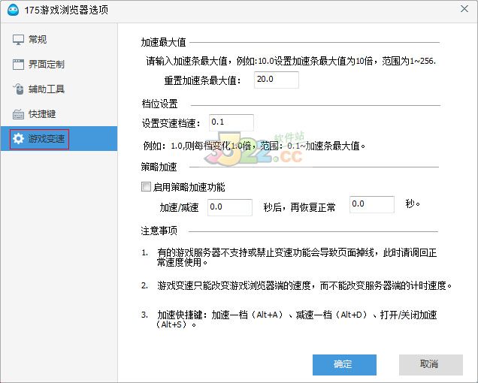Dismiss dialog with the 取消 button
Viewport: 478px width, 383px height.
coord(431,365)
